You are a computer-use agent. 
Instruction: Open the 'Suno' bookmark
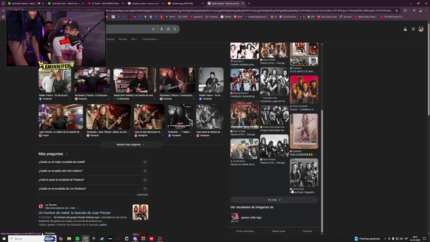(238, 16)
